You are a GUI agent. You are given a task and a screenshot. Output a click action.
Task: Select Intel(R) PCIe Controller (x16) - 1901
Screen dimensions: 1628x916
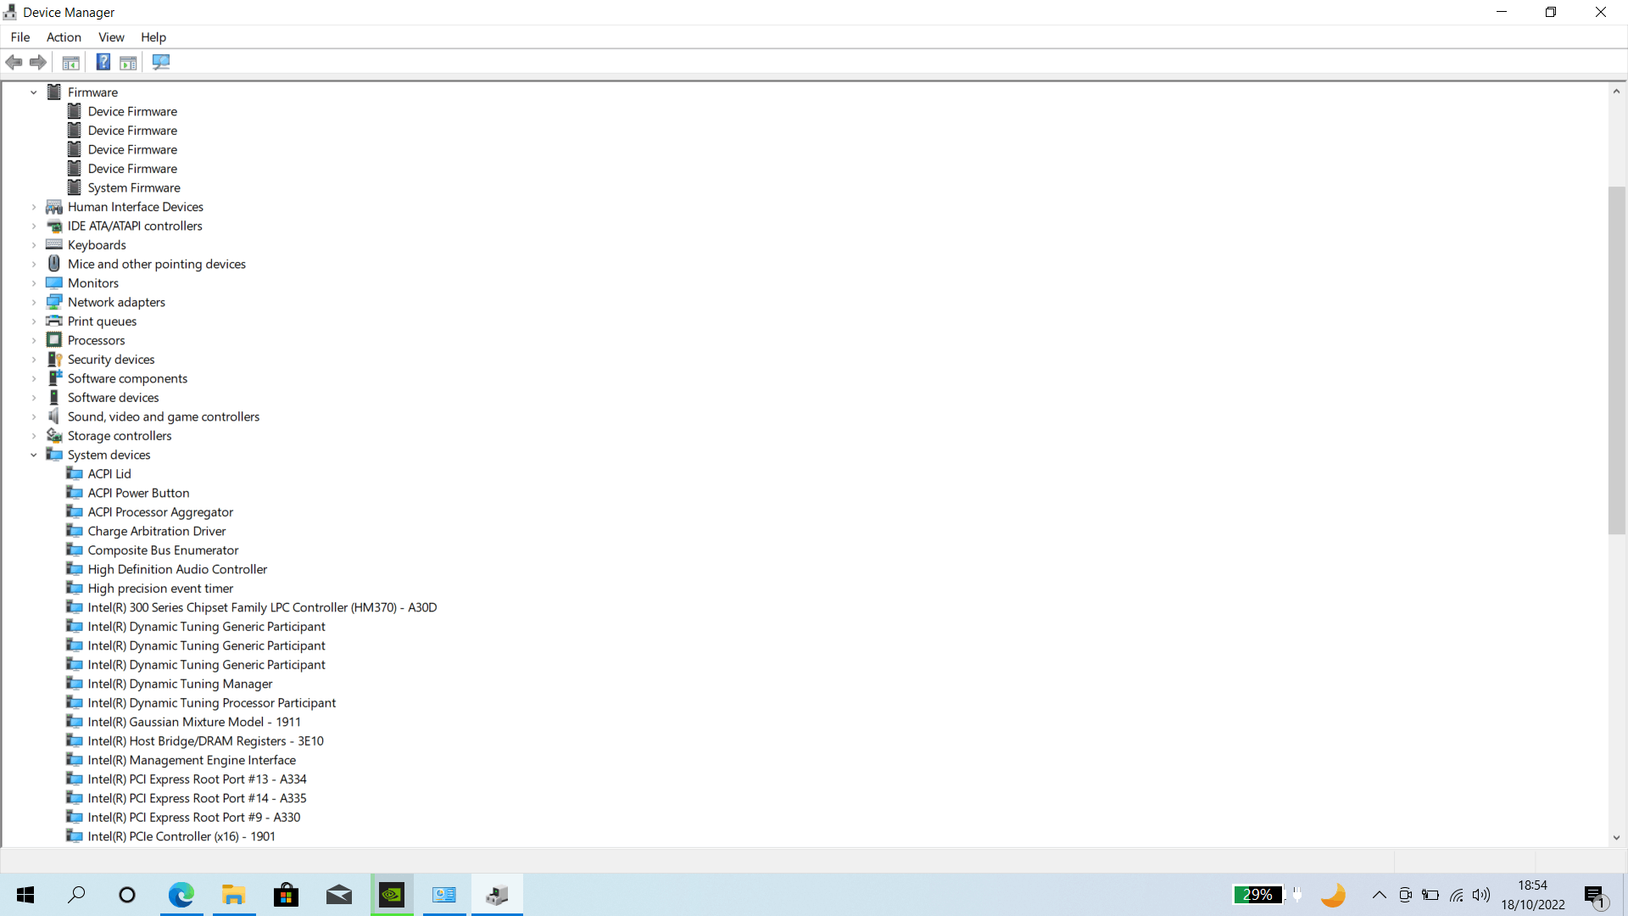tap(181, 836)
